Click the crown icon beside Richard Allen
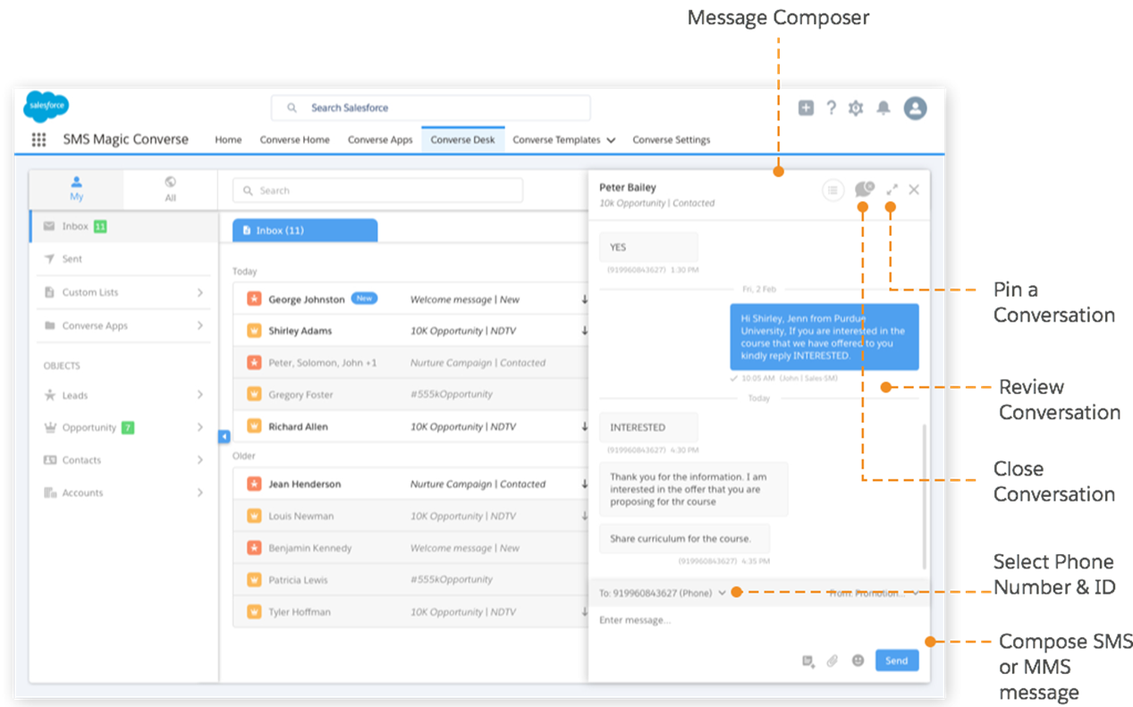The height and width of the screenshot is (707, 1133). point(253,426)
